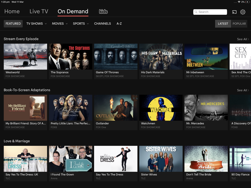Click the 'Sister Wives' title text
The width and height of the screenshot is (251, 188).
click(x=149, y=174)
